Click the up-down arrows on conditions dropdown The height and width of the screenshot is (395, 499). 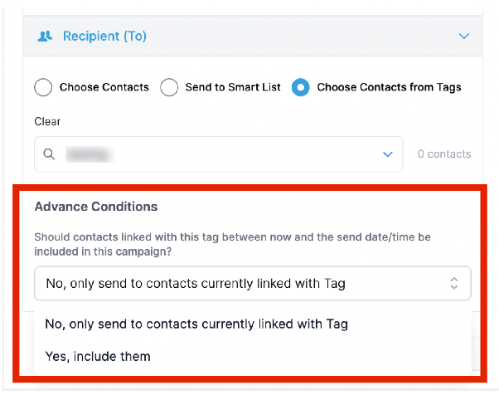[x=454, y=283]
